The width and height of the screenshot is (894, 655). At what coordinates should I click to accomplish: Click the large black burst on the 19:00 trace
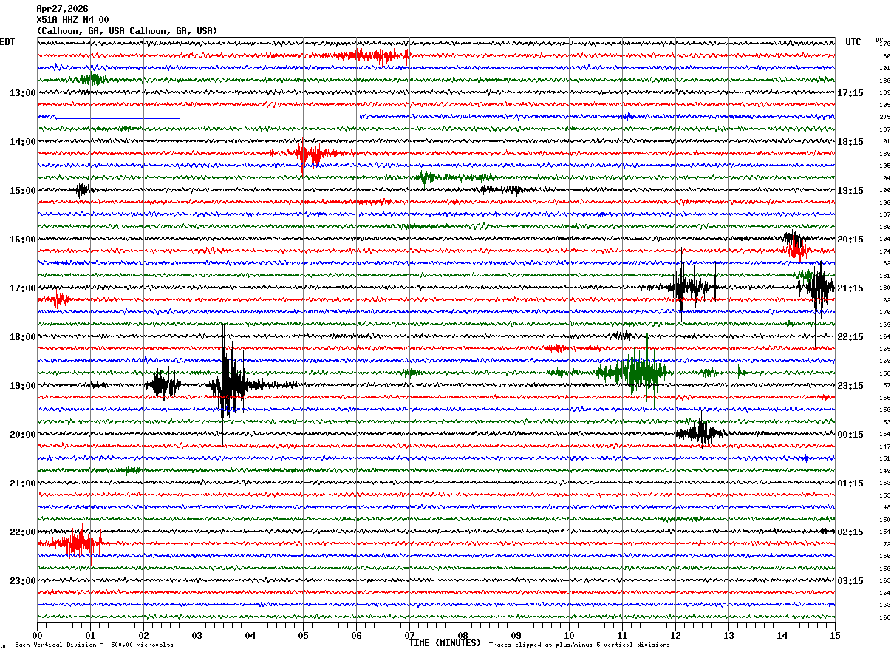tap(232, 384)
